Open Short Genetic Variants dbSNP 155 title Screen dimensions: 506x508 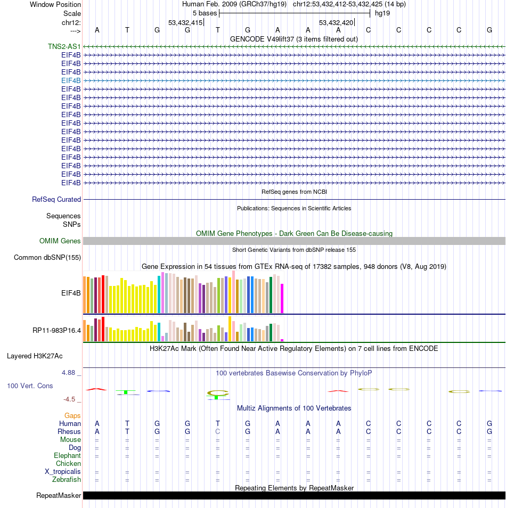294,250
